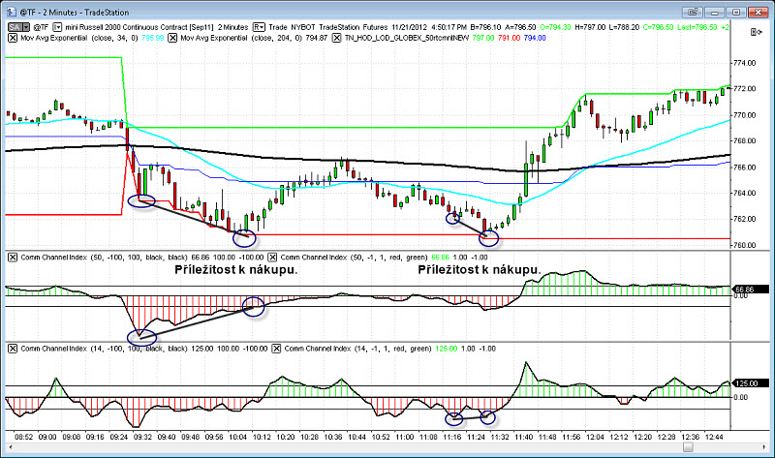Click the '@TF' symbol label in status line
The height and width of the screenshot is (458, 775).
(41, 27)
